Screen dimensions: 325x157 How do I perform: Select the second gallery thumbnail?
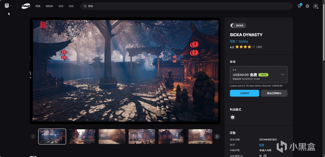click(82, 137)
